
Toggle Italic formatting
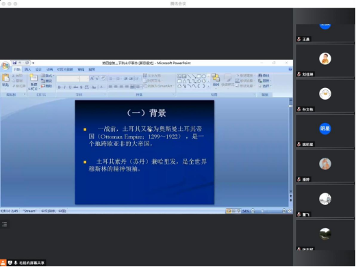coord(64,87)
